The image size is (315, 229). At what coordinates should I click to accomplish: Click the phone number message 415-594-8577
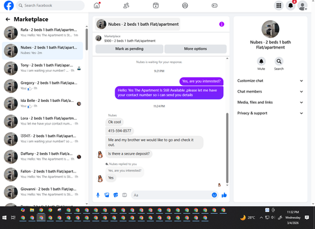120,131
